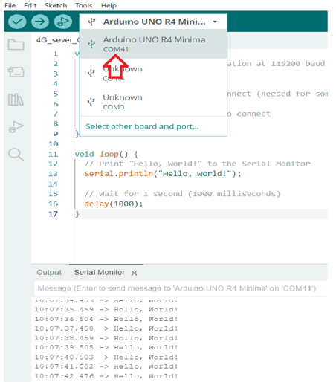Viewport: 336px width, 382px height.
Task: Select the 4G_sever sketch file tab
Action: coord(58,40)
